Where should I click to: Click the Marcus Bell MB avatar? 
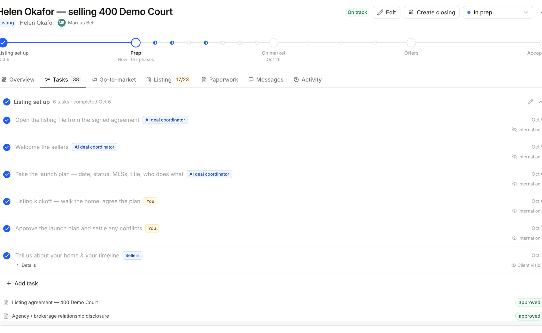[x=62, y=23]
